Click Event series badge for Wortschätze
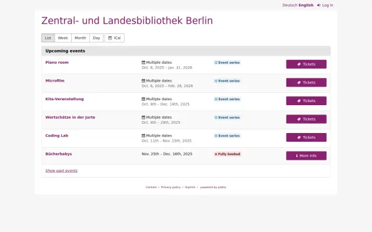 click(227, 118)
